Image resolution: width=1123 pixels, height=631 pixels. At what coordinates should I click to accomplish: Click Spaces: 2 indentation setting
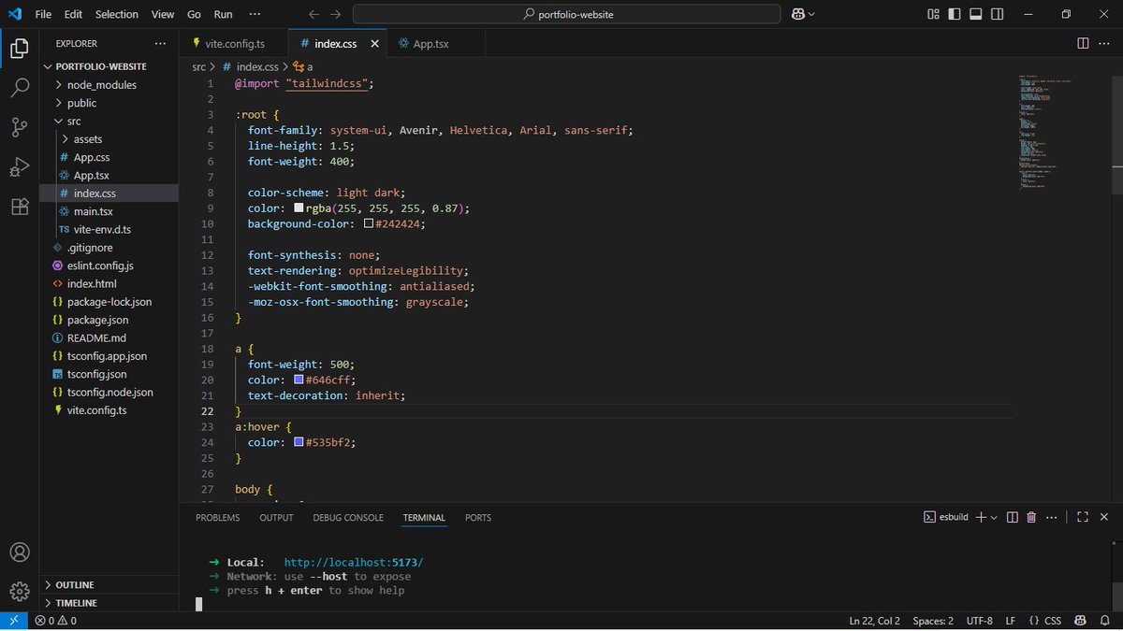pos(933,621)
